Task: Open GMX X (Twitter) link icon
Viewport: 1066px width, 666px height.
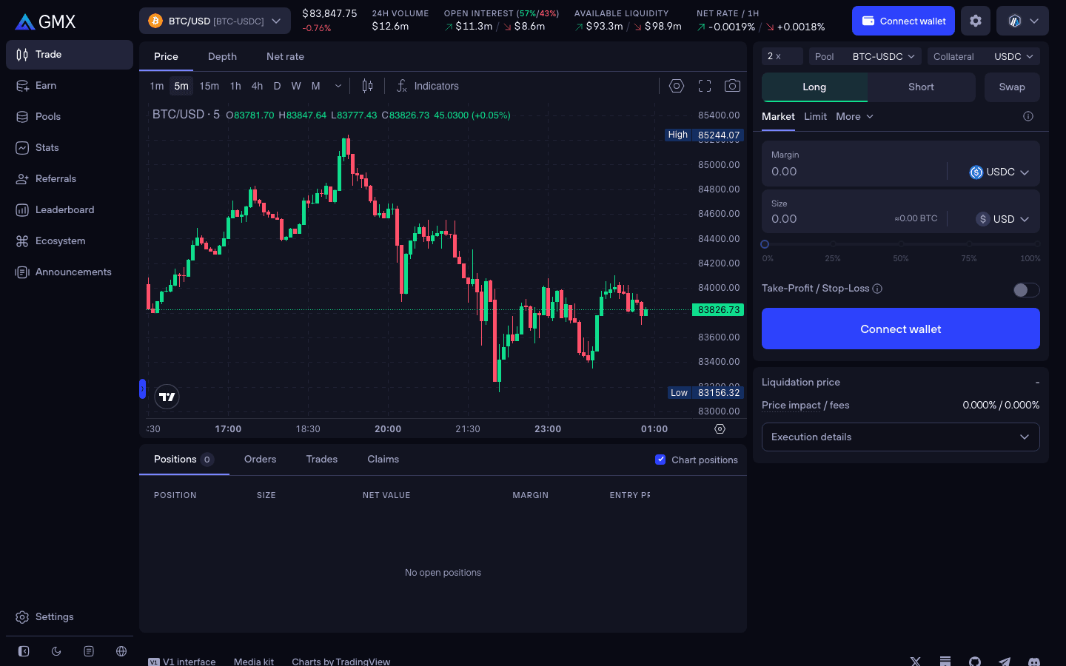Action: point(916,662)
